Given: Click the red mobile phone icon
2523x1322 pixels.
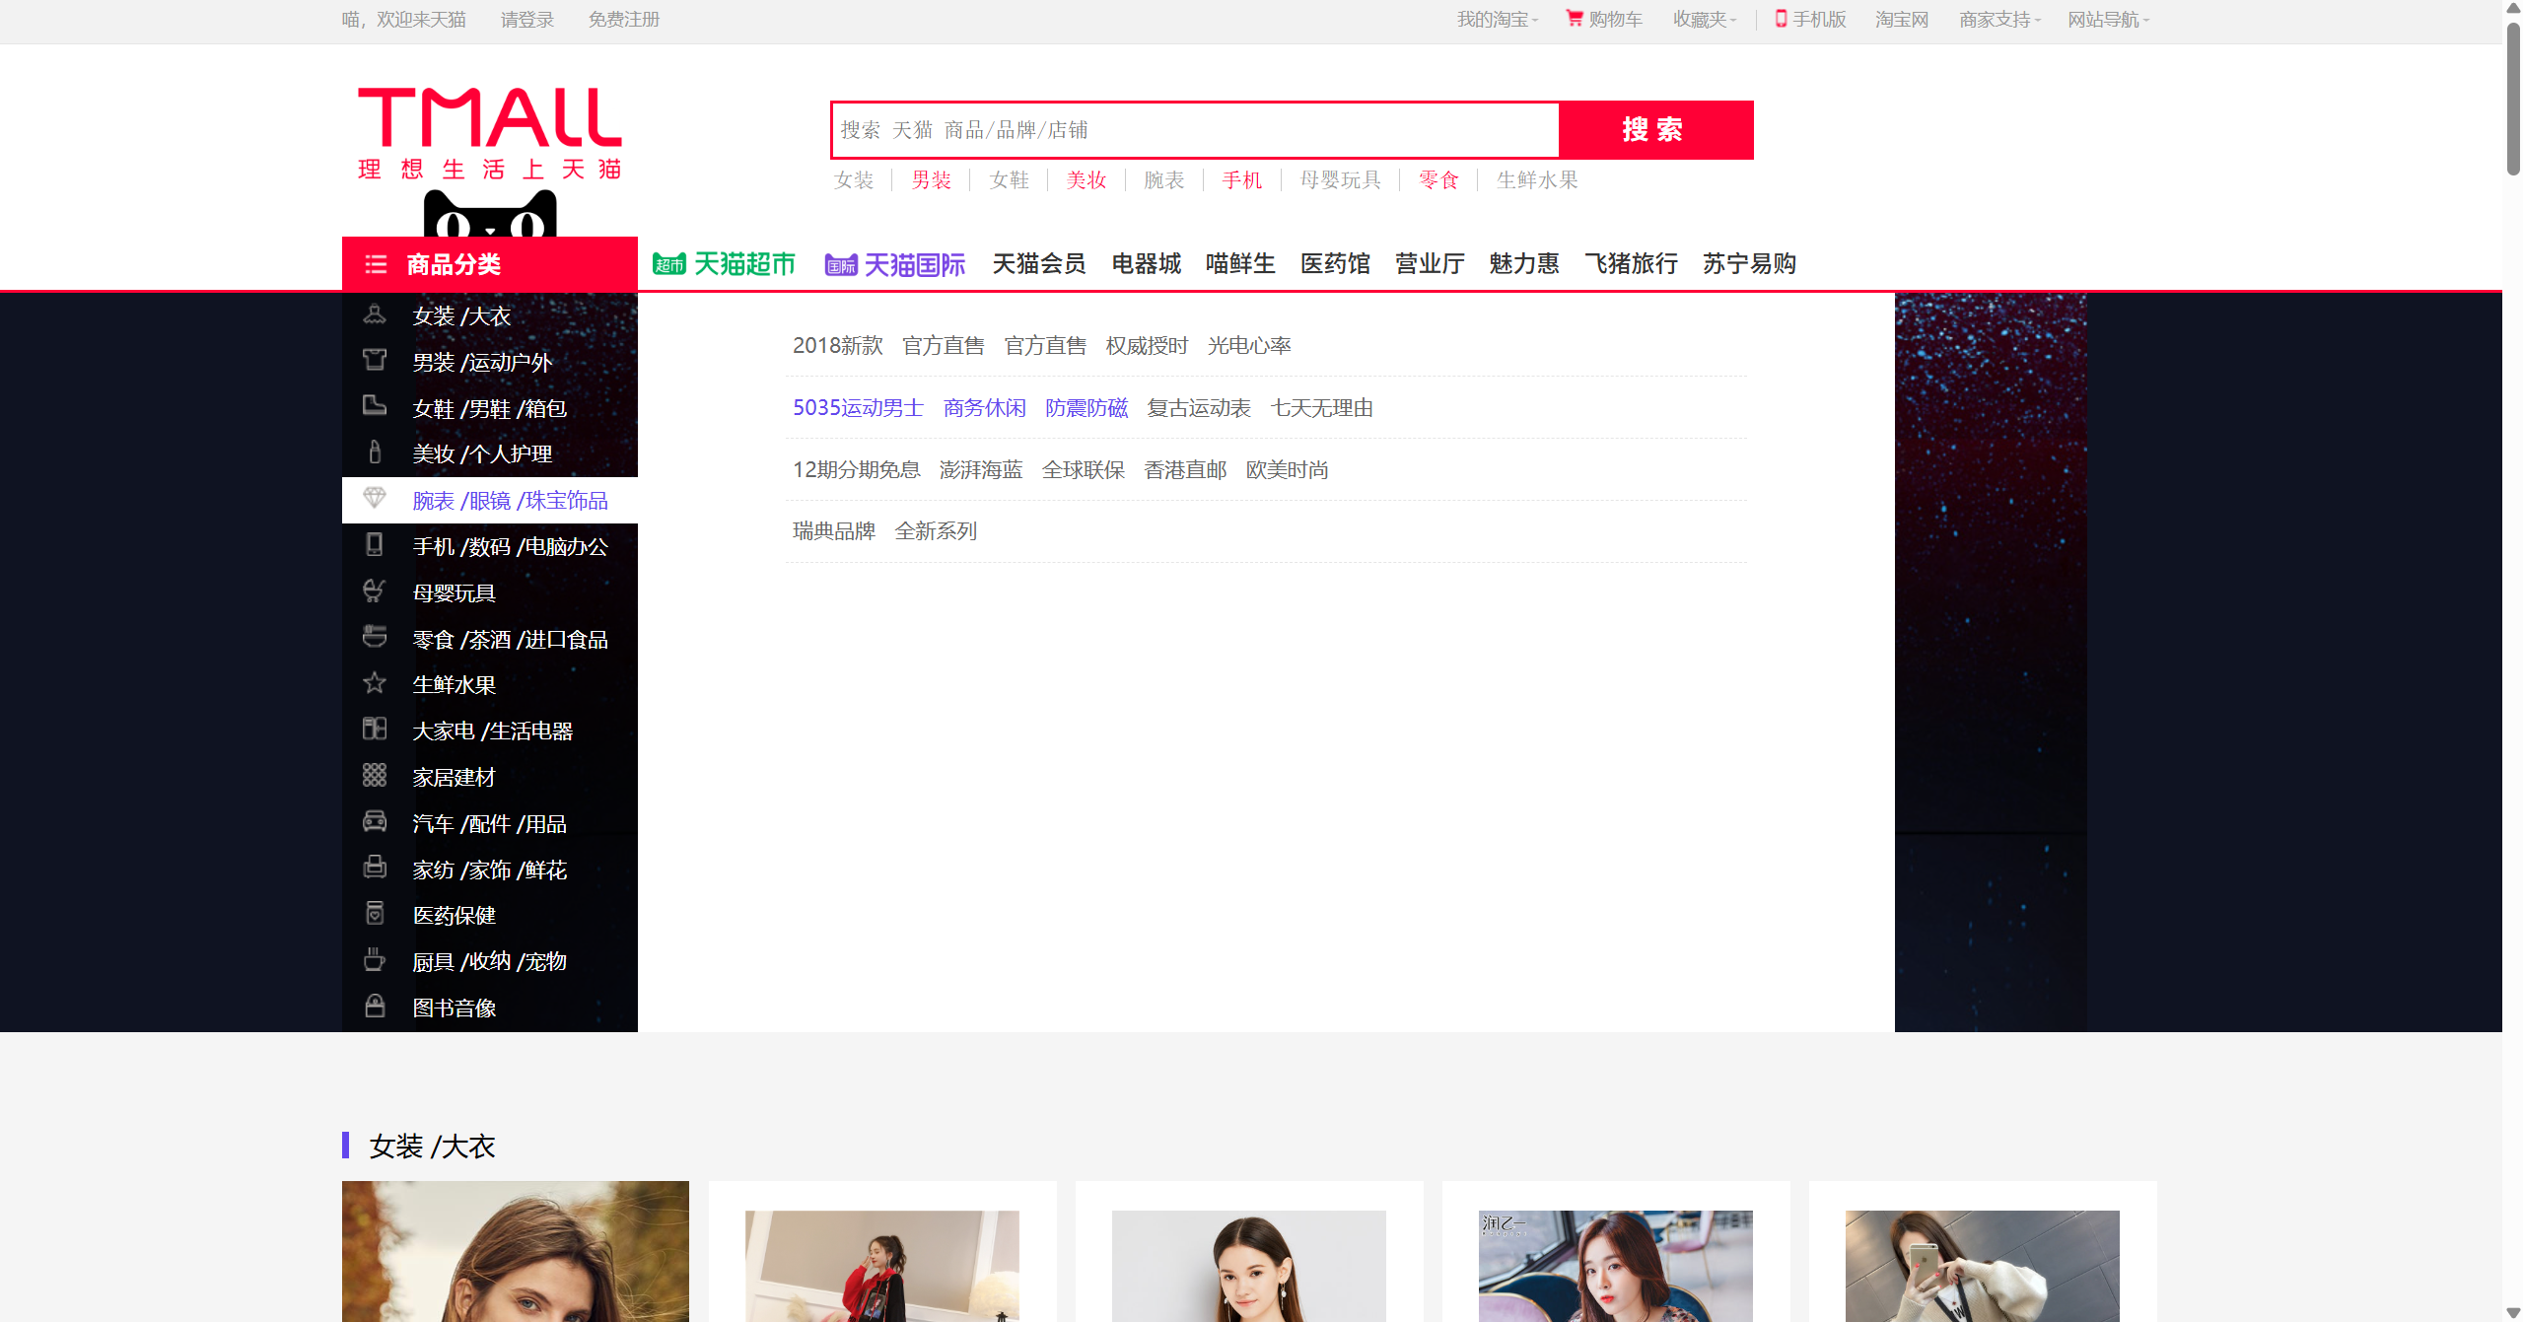Looking at the screenshot, I should click(1781, 19).
